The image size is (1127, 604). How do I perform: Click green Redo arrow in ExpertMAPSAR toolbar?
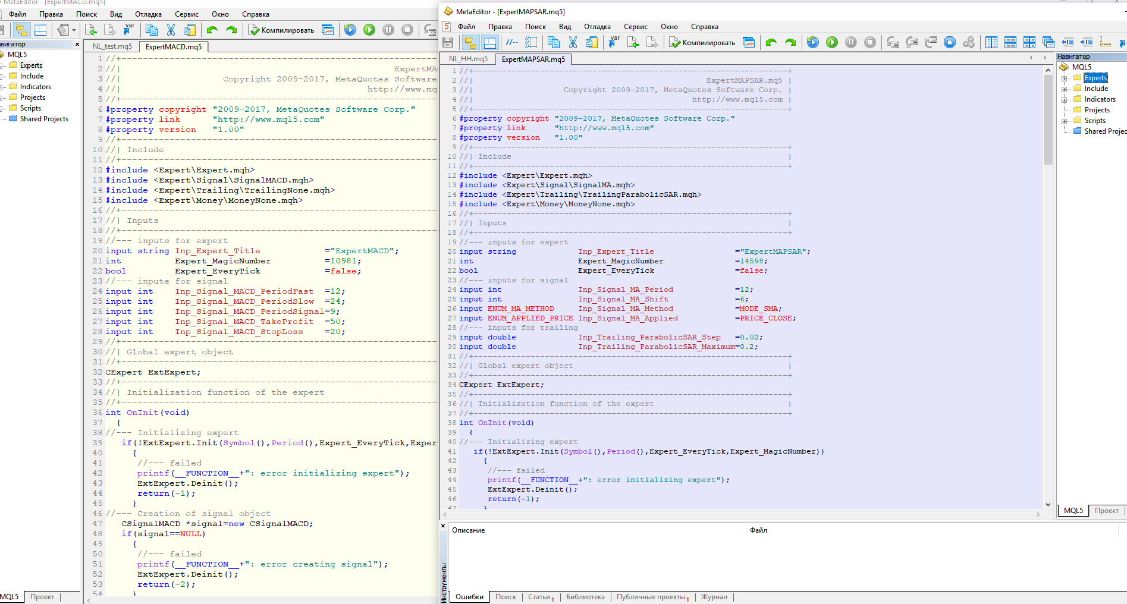point(790,42)
